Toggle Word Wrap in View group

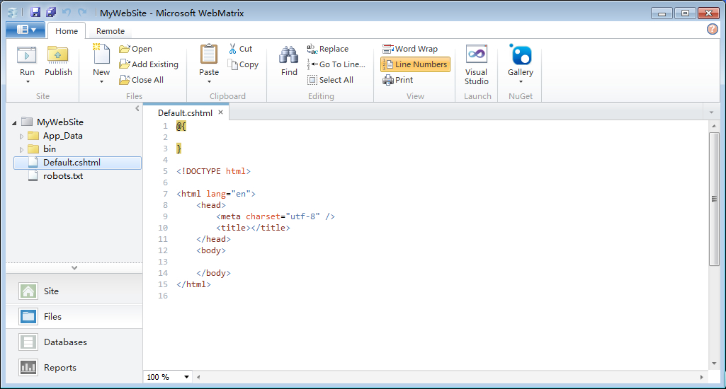(x=410, y=49)
